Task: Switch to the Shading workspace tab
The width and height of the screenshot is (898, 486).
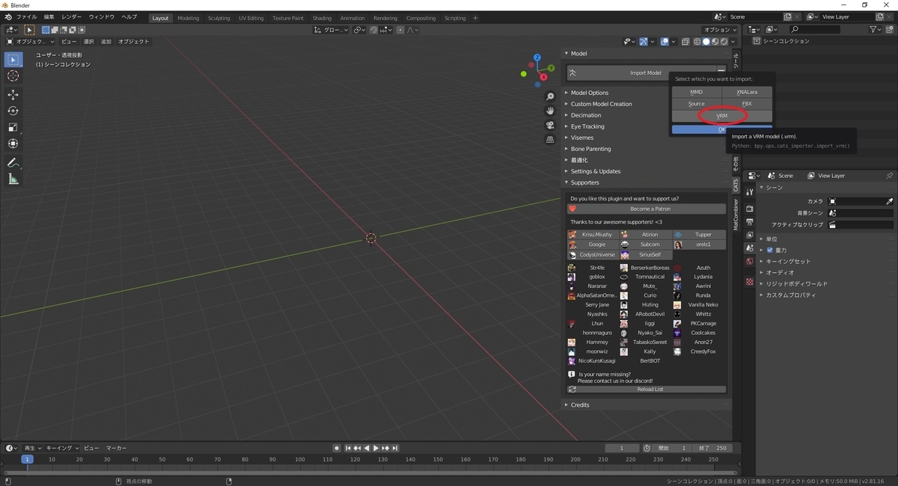Action: (x=322, y=18)
